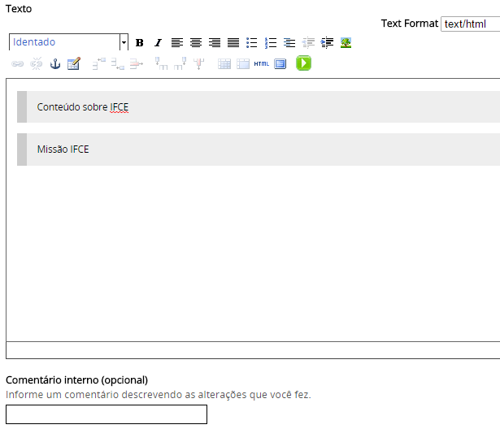Image resolution: width=500 pixels, height=442 pixels.
Task: Click insert column before icon
Action: pyautogui.click(x=161, y=63)
